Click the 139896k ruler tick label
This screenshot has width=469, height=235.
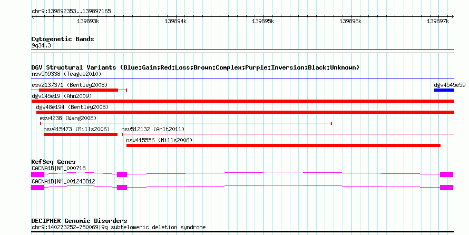tap(350, 21)
